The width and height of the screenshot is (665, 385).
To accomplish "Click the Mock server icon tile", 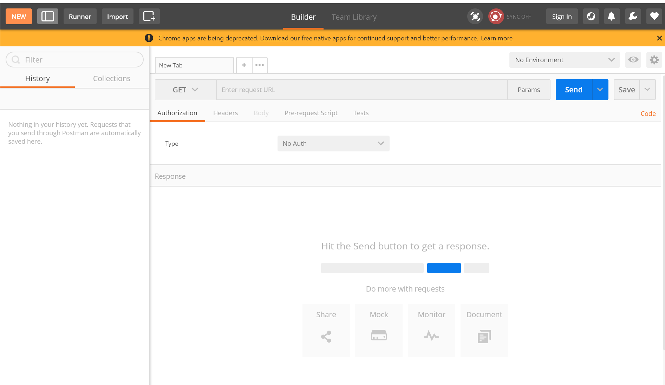I will tap(379, 331).
